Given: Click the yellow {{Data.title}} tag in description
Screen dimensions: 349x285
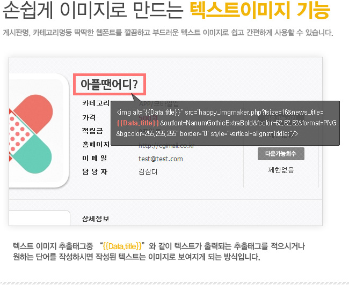Looking at the screenshot, I should pyautogui.click(x=122, y=246).
